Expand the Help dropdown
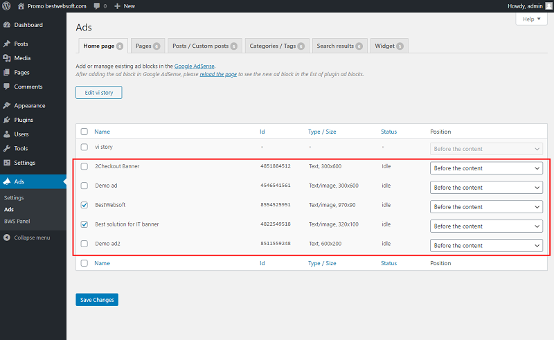This screenshot has height=340, width=554. coord(531,19)
